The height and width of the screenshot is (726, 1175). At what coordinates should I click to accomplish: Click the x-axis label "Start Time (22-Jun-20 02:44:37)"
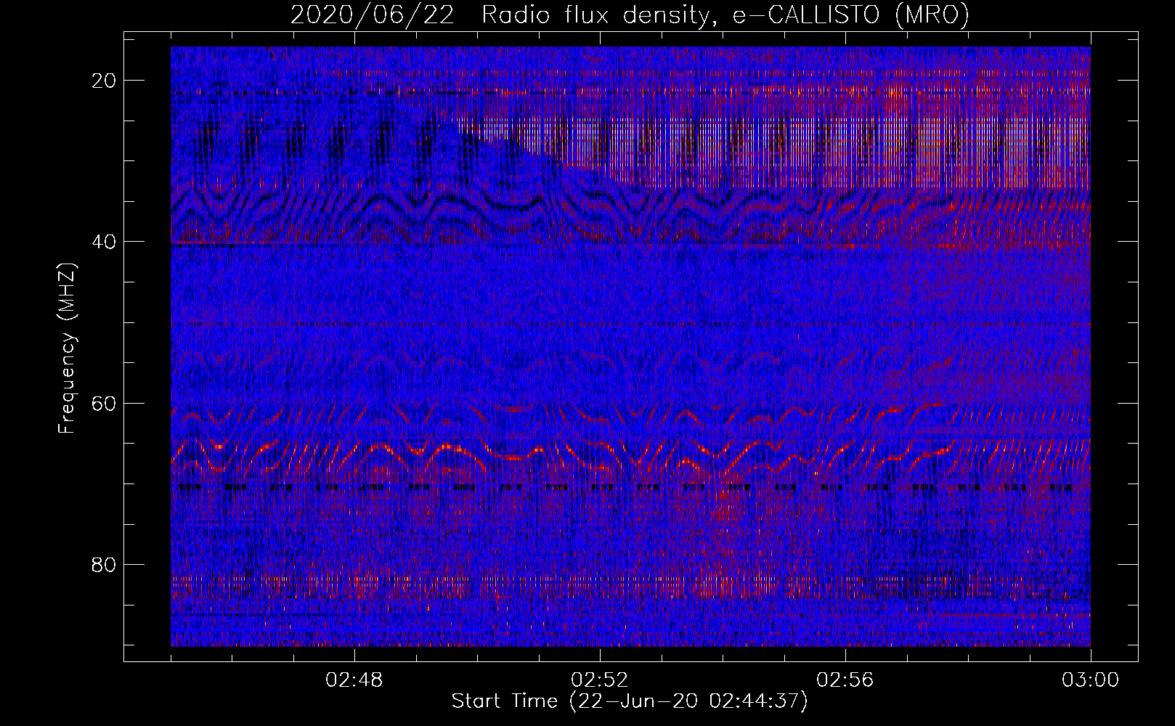click(630, 701)
